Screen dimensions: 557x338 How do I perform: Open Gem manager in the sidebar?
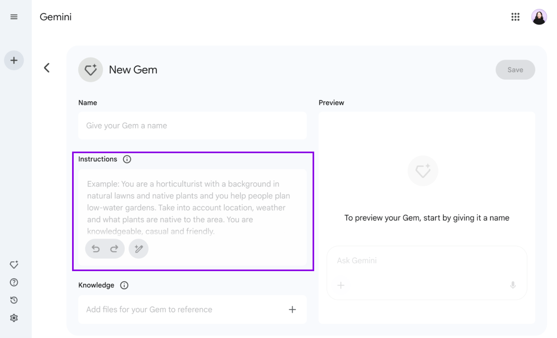pos(14,265)
